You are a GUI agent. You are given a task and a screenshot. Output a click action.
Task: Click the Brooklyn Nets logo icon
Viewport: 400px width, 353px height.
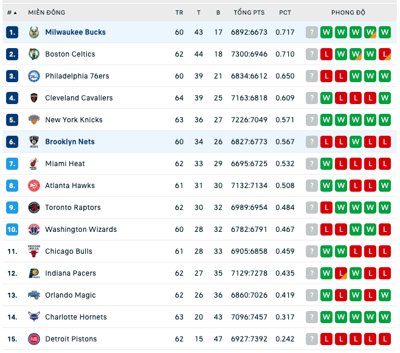pos(33,142)
